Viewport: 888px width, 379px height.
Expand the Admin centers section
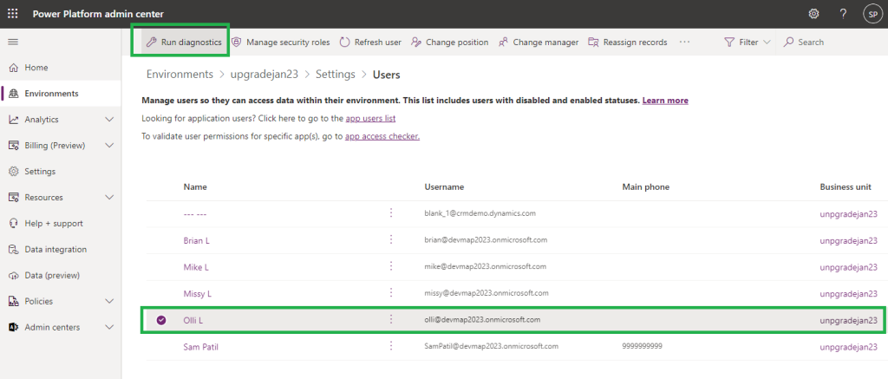click(108, 327)
